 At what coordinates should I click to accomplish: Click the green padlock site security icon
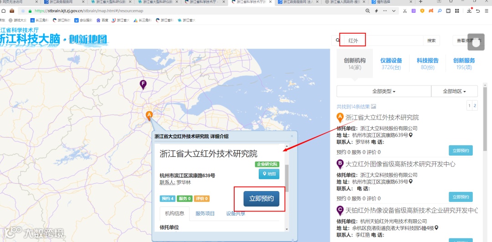pyautogui.click(x=30, y=11)
